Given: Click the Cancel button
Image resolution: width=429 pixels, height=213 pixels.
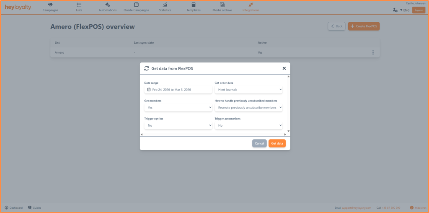Looking at the screenshot, I should [x=259, y=143].
